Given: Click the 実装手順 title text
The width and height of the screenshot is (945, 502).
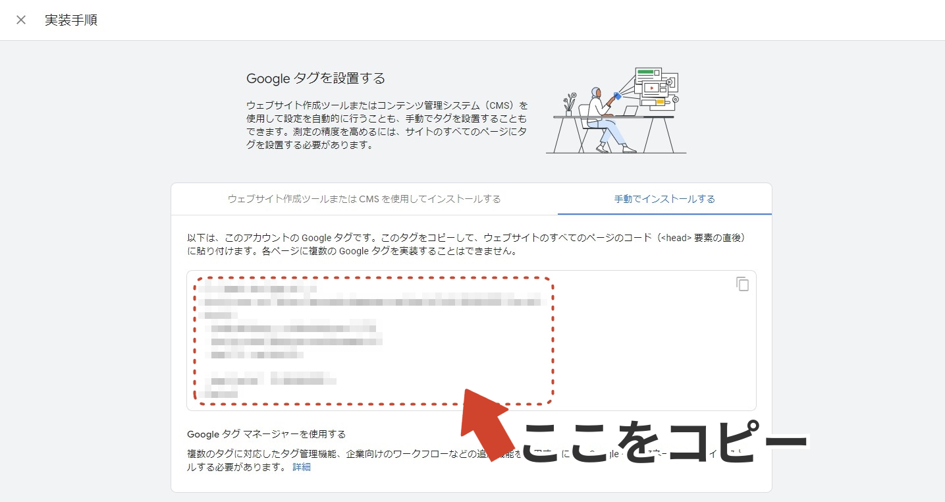Looking at the screenshot, I should tap(71, 20).
